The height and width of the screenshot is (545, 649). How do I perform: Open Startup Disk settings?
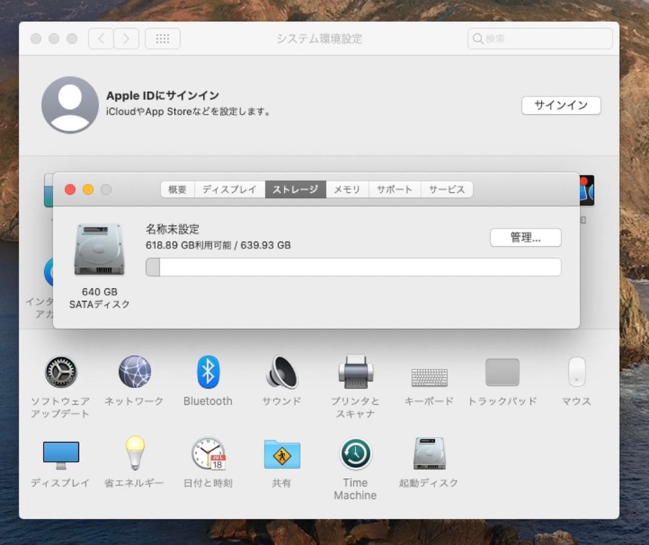click(428, 455)
